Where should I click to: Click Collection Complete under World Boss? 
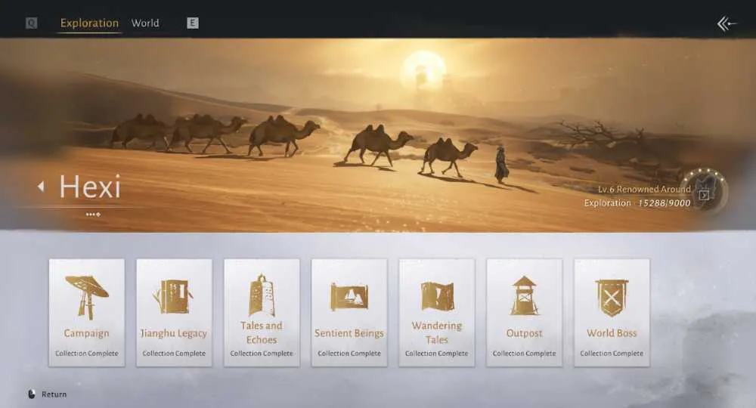(612, 353)
